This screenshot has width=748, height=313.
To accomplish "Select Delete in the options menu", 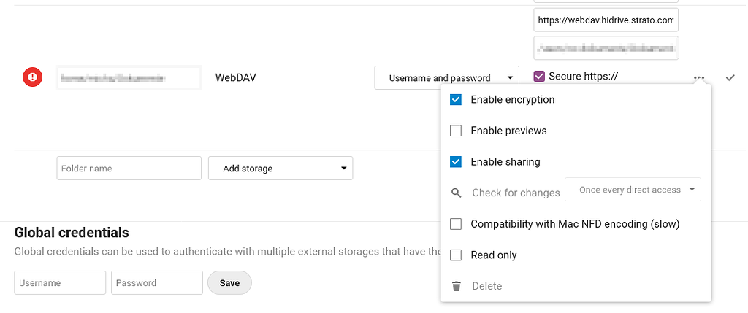I will 486,286.
